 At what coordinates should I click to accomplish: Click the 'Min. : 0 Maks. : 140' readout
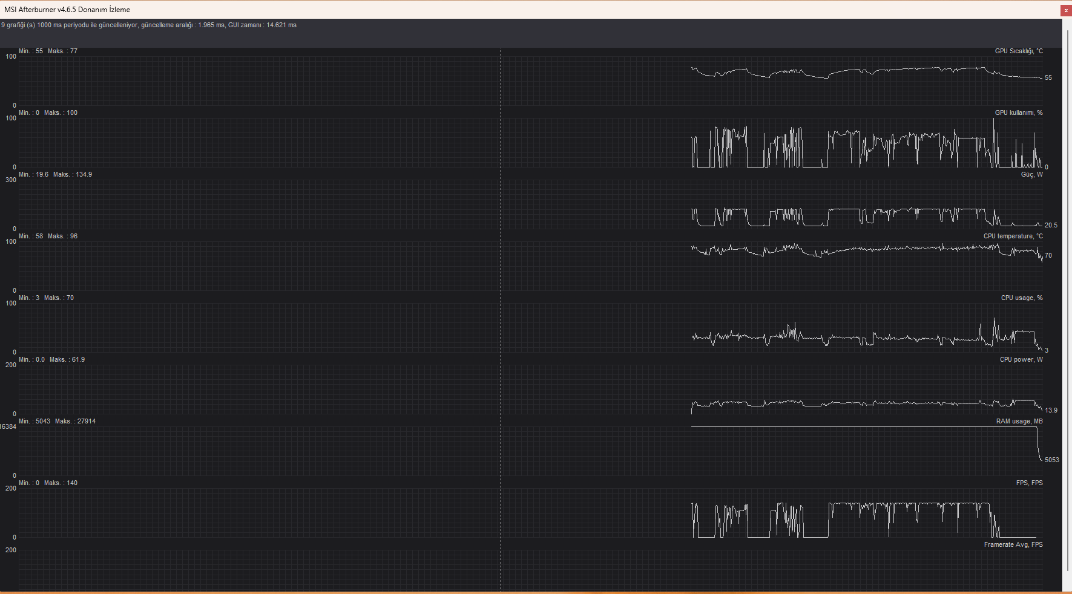pos(48,483)
